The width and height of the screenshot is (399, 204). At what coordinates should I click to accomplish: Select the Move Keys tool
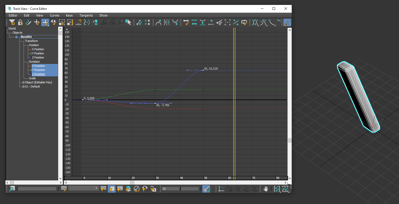point(45,23)
